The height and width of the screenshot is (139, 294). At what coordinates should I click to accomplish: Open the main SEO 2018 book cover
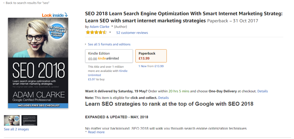pos(38,63)
